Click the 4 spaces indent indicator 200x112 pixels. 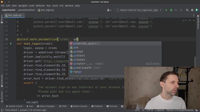(159, 110)
